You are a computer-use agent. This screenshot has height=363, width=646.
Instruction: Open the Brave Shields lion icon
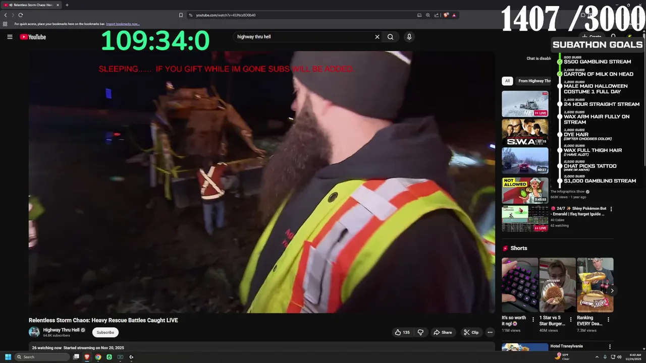(x=446, y=15)
